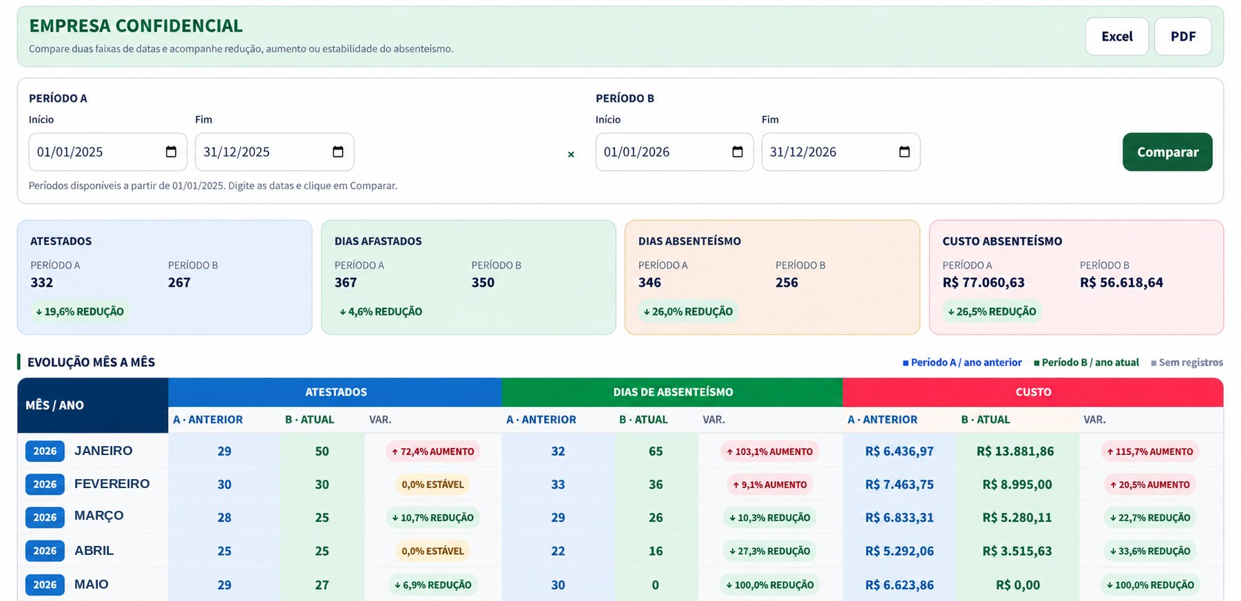Focus the Período B start date field 01/01/2026

click(674, 151)
